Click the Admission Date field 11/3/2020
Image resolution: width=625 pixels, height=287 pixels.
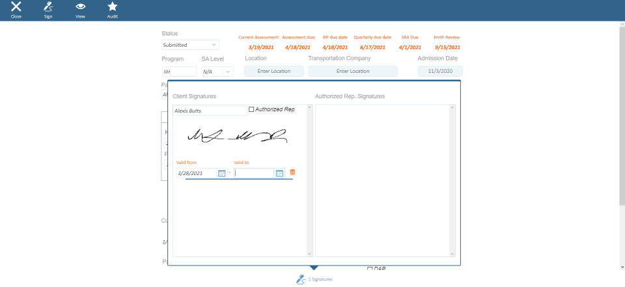coord(440,71)
